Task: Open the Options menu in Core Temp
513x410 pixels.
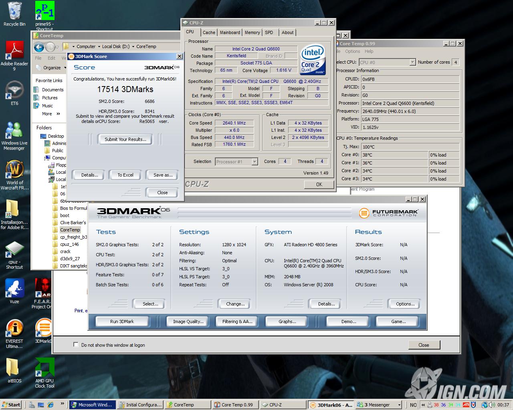Action: 352,51
